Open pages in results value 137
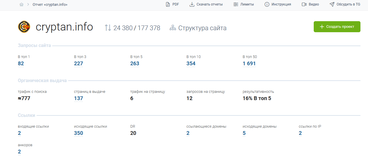Image resolution: width=368 pixels, height=161 pixels. point(79,98)
